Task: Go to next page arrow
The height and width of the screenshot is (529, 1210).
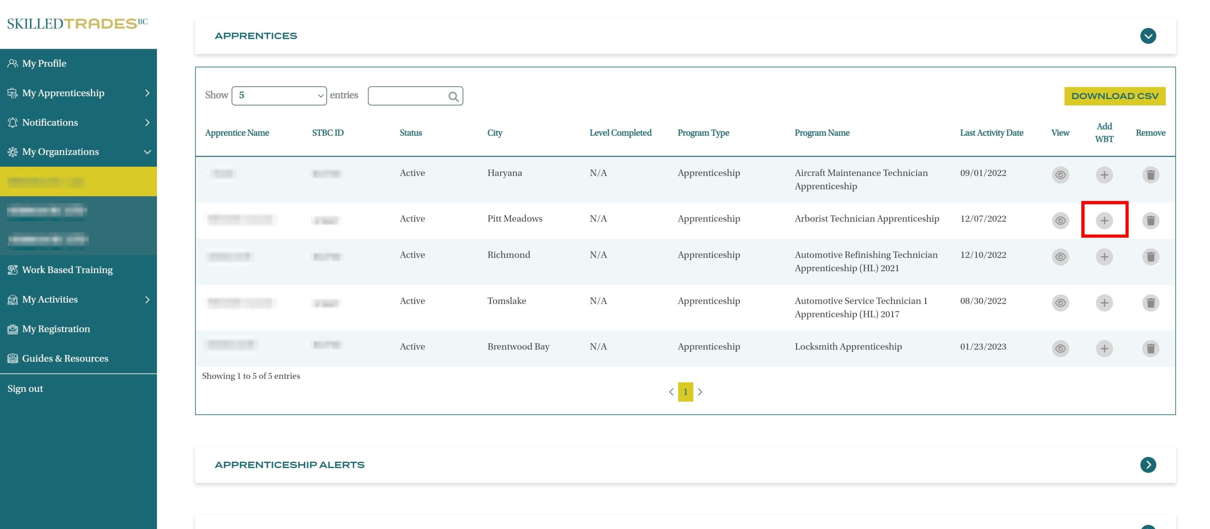Action: [x=699, y=391]
